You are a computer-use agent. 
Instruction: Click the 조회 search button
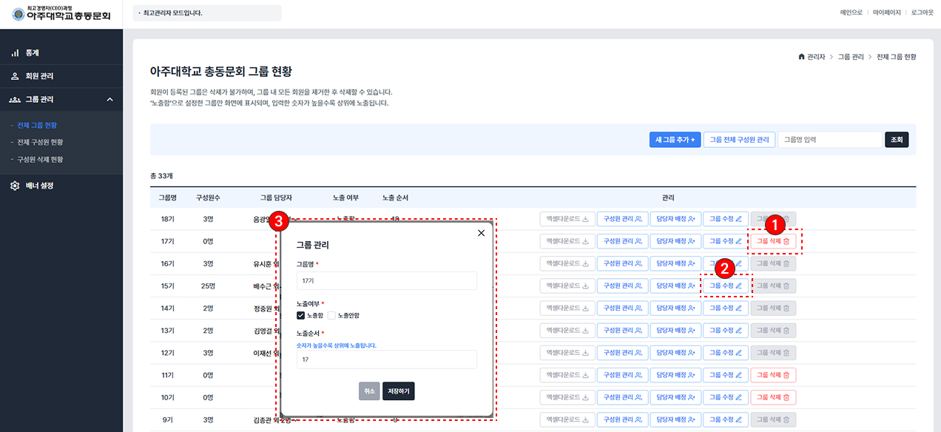(x=897, y=139)
